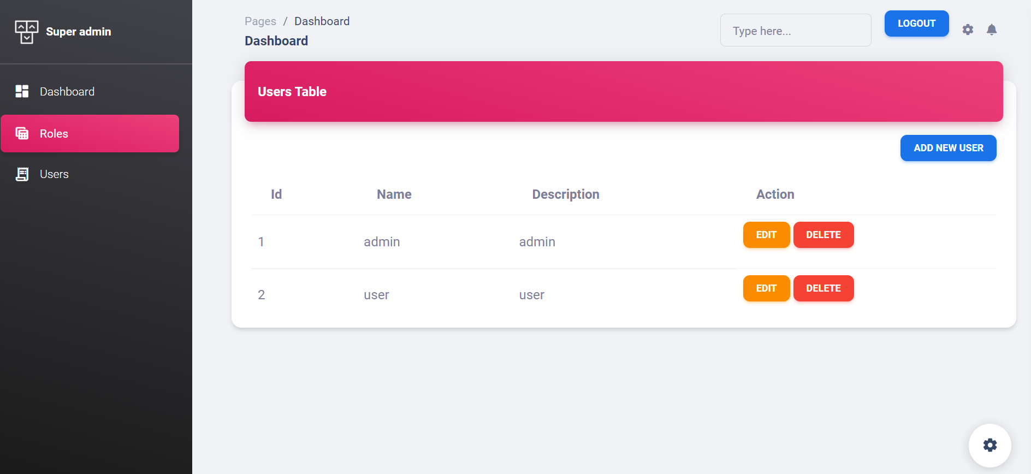Click the Logout button
The width and height of the screenshot is (1031, 474).
916,23
